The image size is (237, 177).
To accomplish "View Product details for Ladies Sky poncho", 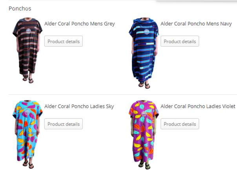I will (x=64, y=124).
